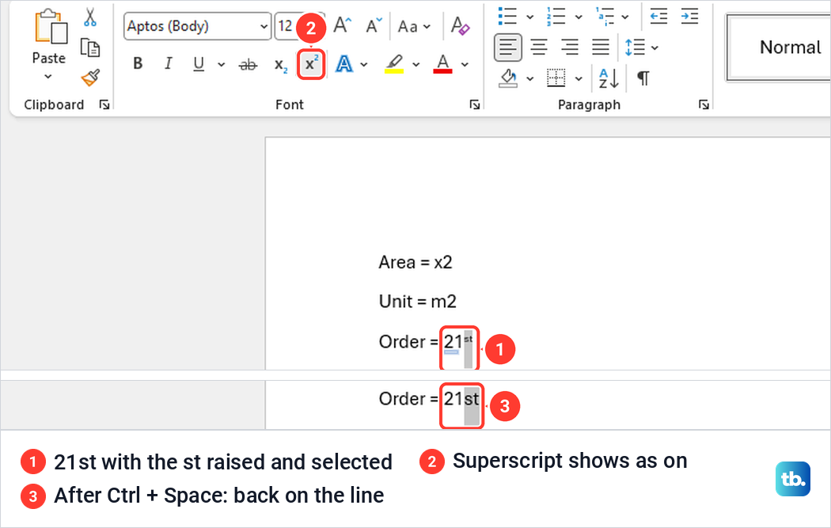The width and height of the screenshot is (831, 528).
Task: Open the bullet library dropdown arrow
Action: tap(530, 17)
